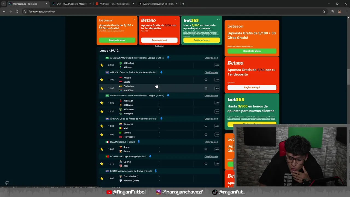Click Reciba su bonus in bet365 ad
Screen dimensions: 350x197
click(202, 40)
